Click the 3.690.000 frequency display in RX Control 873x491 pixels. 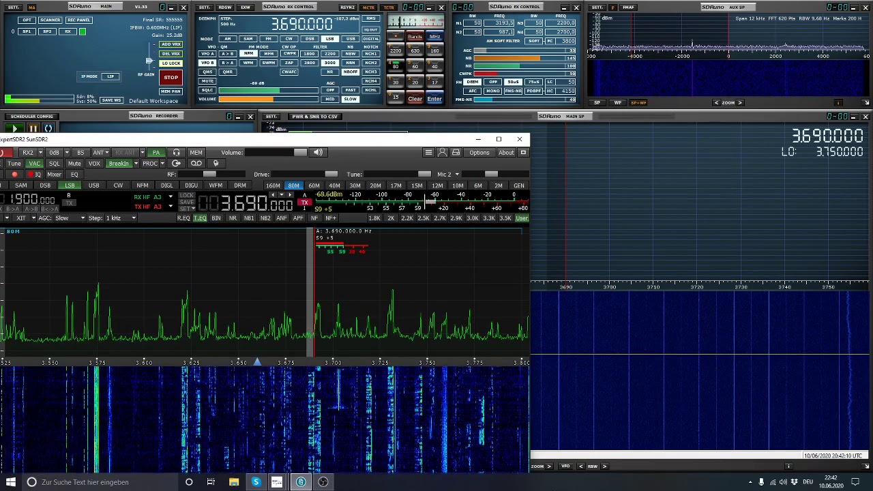coord(301,25)
